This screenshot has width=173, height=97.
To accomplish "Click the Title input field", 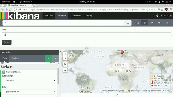I will (x=86, y=35).
